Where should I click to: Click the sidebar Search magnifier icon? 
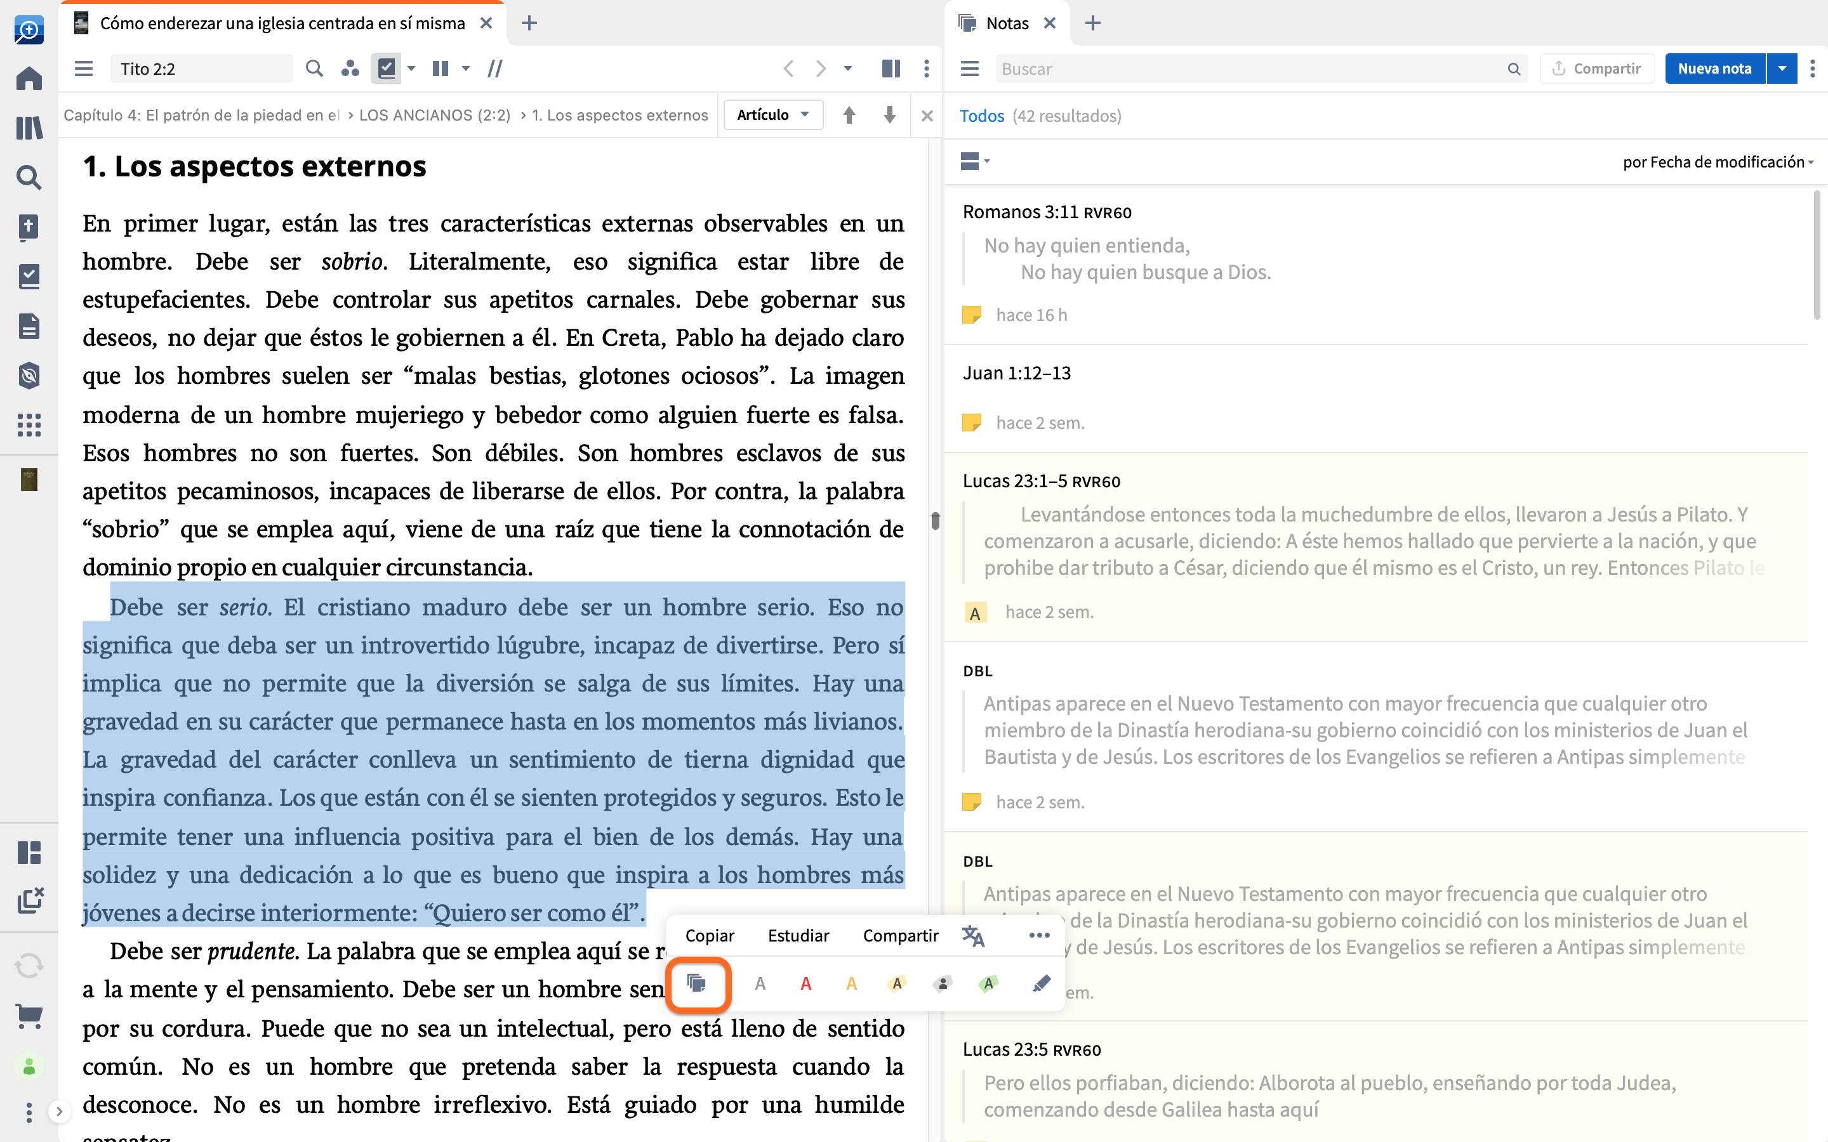coord(29,178)
